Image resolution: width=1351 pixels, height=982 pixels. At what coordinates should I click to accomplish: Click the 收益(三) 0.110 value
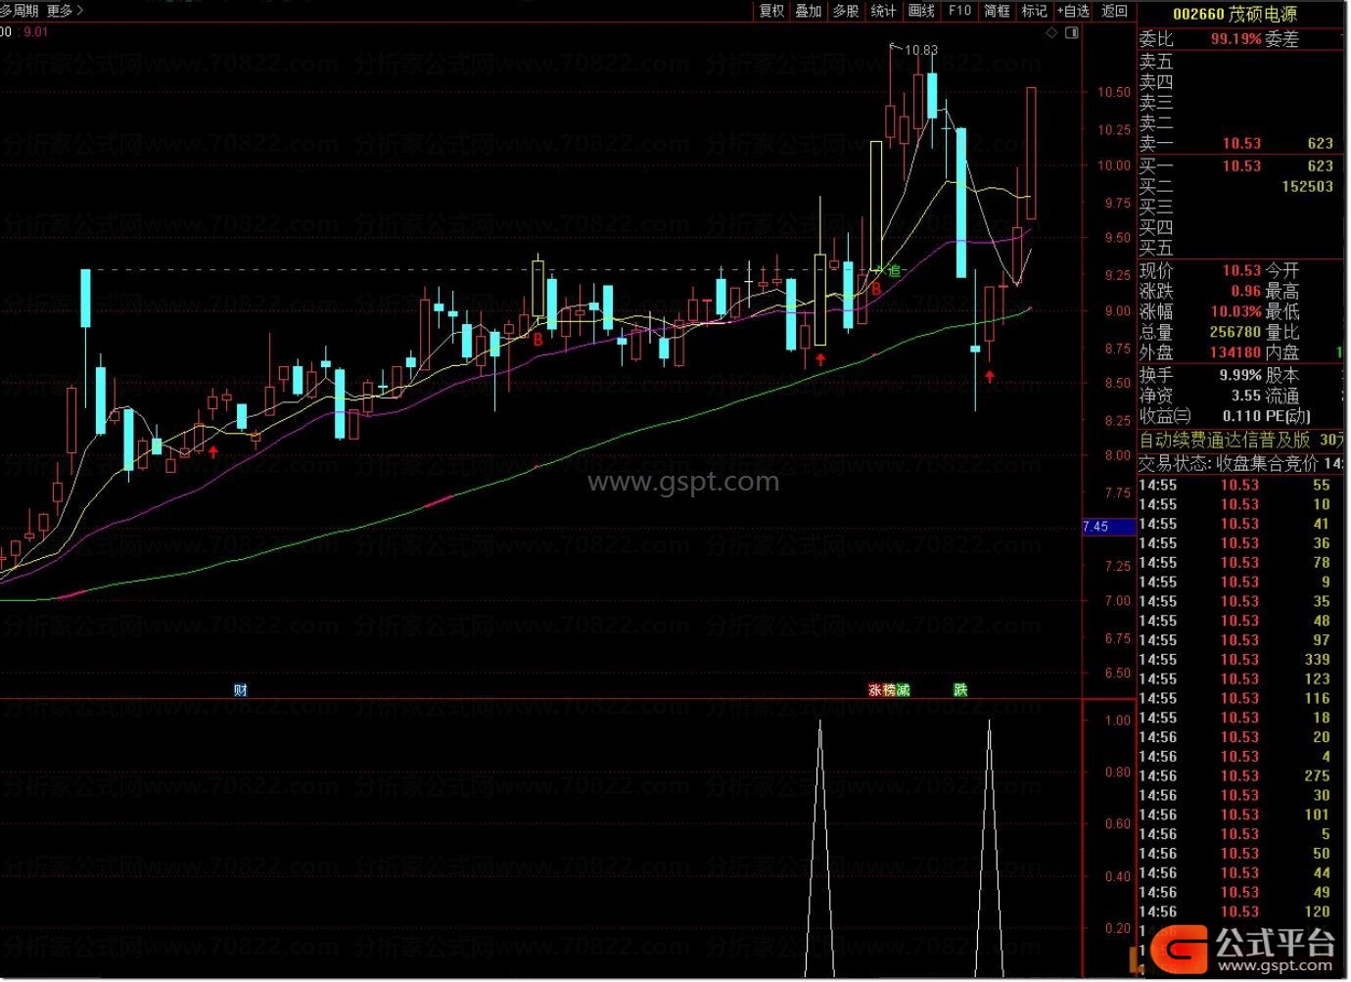[x=1241, y=416]
